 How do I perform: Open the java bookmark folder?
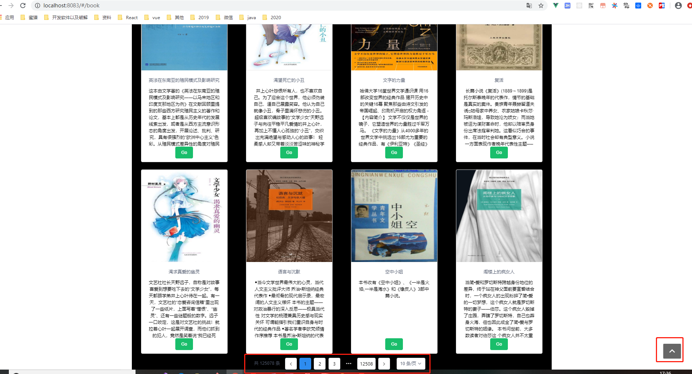248,17
